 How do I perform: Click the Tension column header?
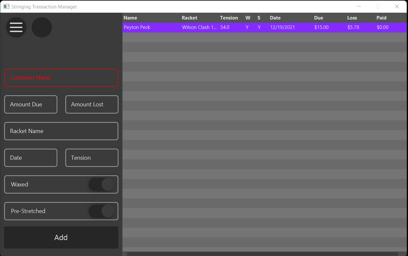click(229, 18)
